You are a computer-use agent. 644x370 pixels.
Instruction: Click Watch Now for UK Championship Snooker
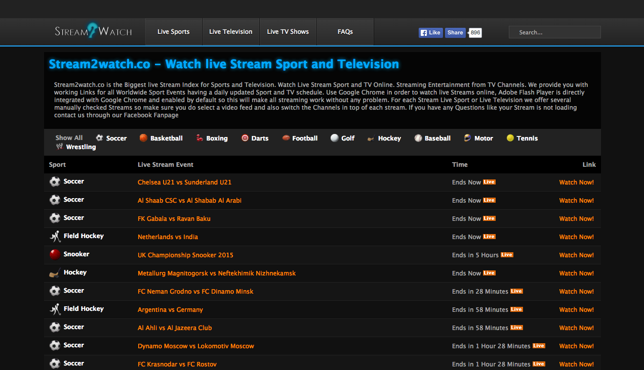tap(576, 255)
